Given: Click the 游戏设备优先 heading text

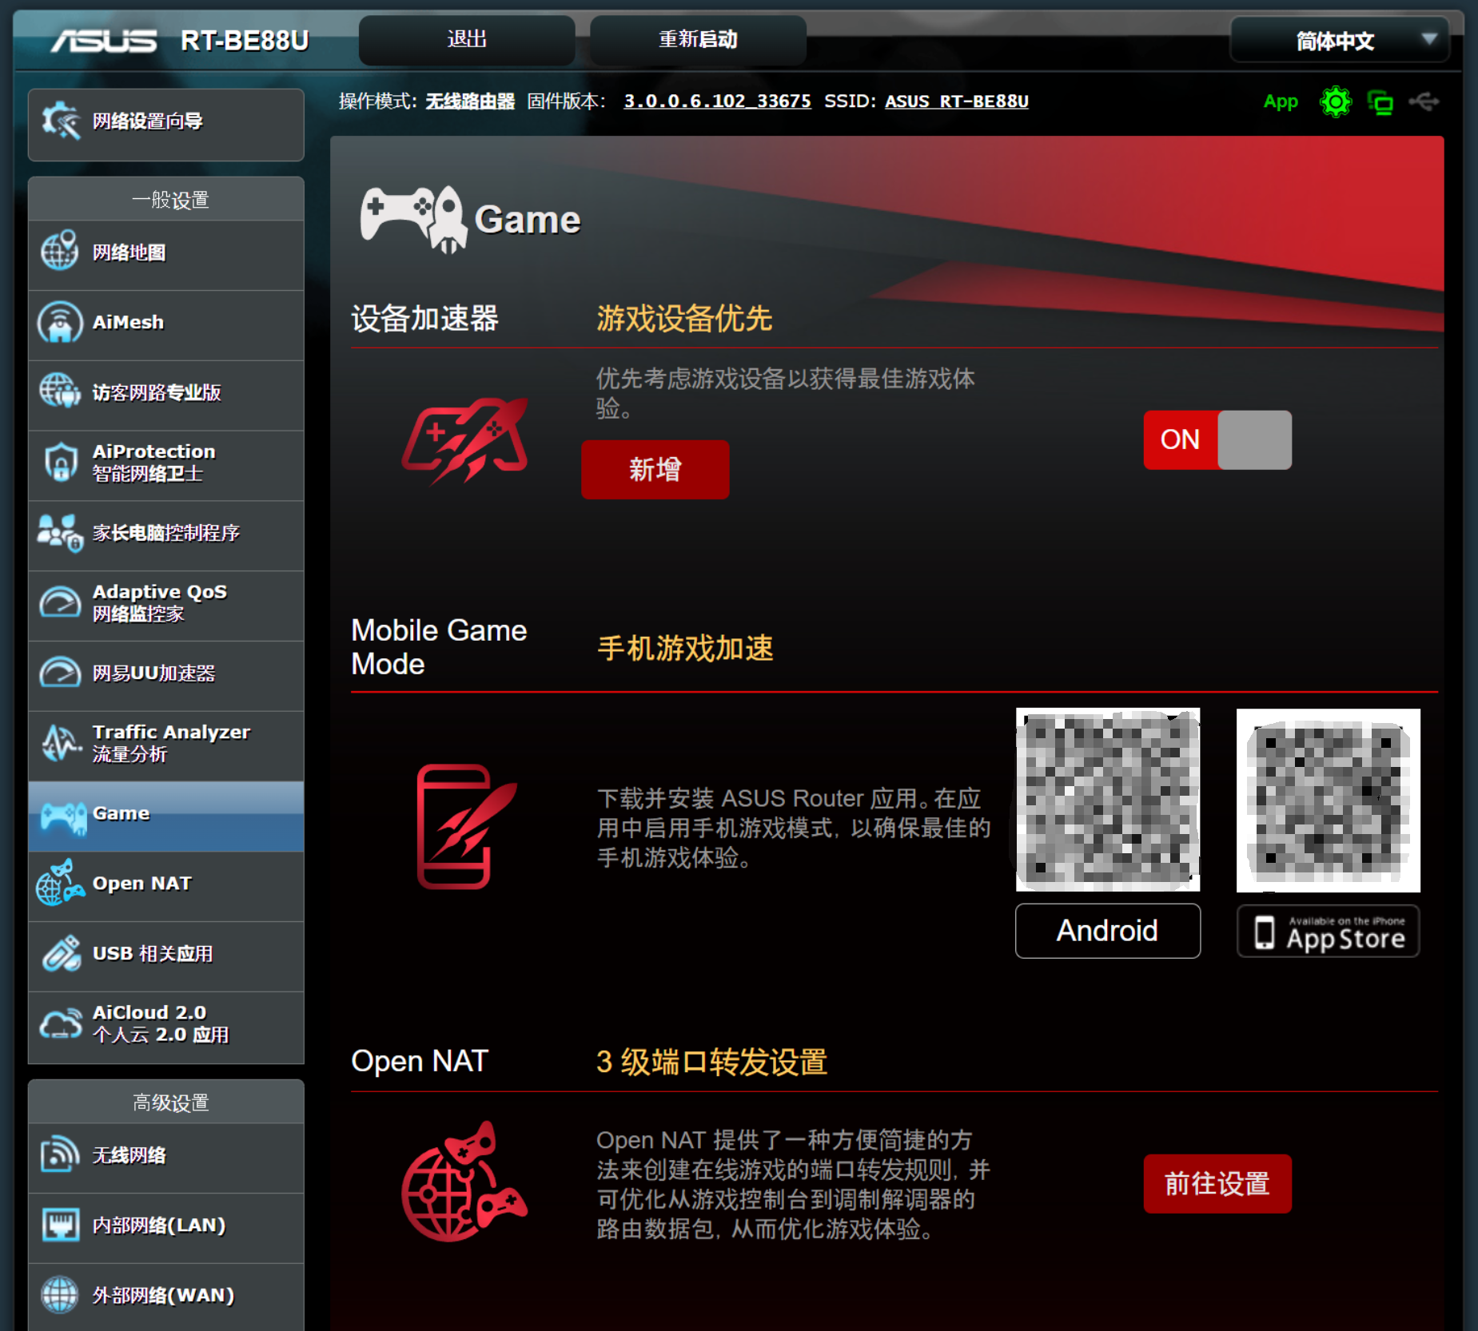Looking at the screenshot, I should tap(684, 318).
